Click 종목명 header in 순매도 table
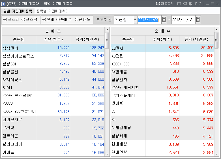 [19, 39]
